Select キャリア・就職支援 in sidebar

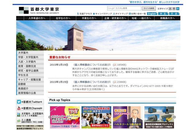(x=30, y=80)
